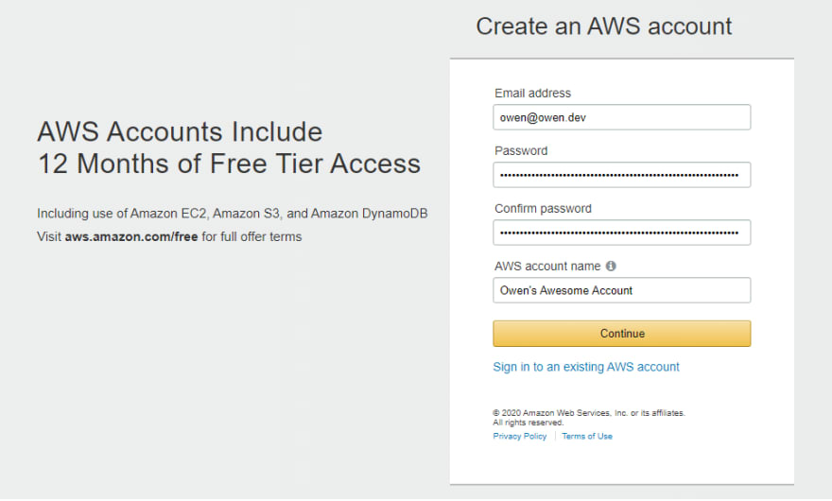Screen dimensions: 832x501
Task: Click the info icon beside AWS account name
Action: [612, 266]
